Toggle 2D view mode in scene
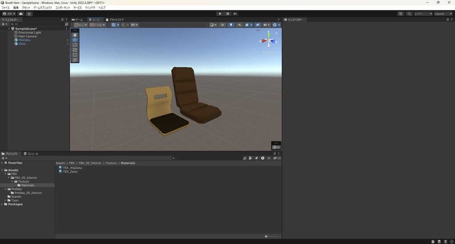The height and width of the screenshot is (244, 455). [222, 25]
